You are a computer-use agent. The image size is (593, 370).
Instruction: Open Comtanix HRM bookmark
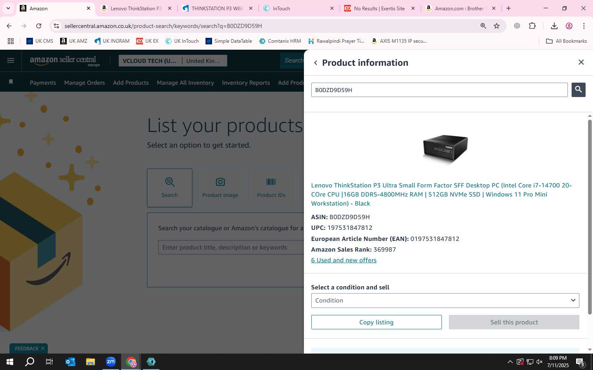[280, 41]
